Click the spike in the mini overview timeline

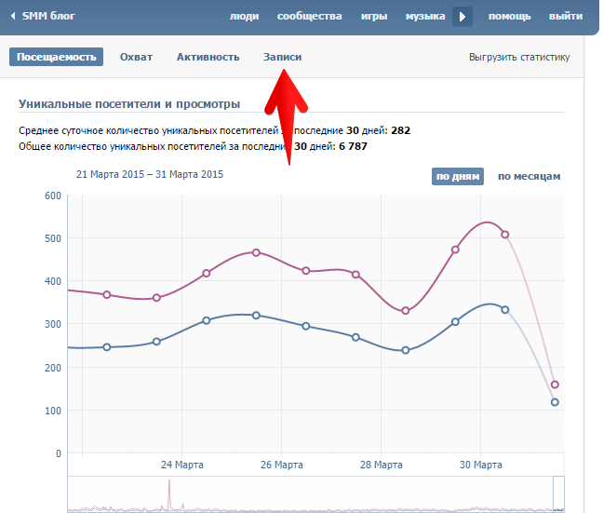169,492
